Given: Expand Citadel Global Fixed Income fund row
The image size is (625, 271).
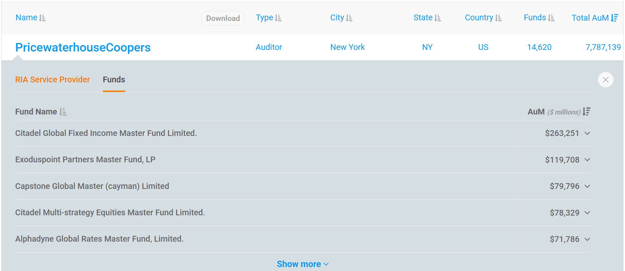Looking at the screenshot, I should click(587, 133).
